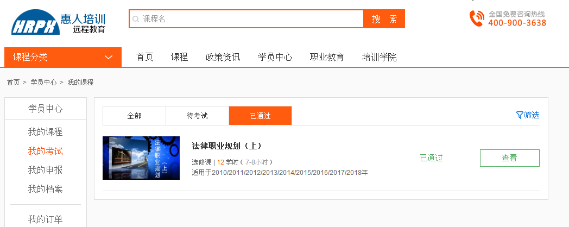The height and width of the screenshot is (227, 569).
Task: Open the 职业教育 menu item
Action: tap(327, 57)
